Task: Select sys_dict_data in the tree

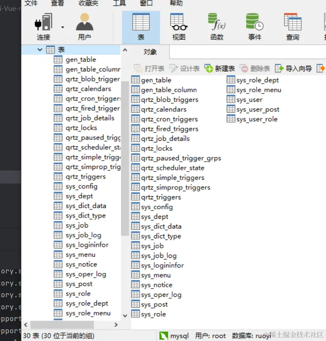Action: [x=86, y=206]
